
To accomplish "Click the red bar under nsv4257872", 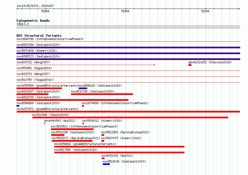I will [x=128, y=112].
